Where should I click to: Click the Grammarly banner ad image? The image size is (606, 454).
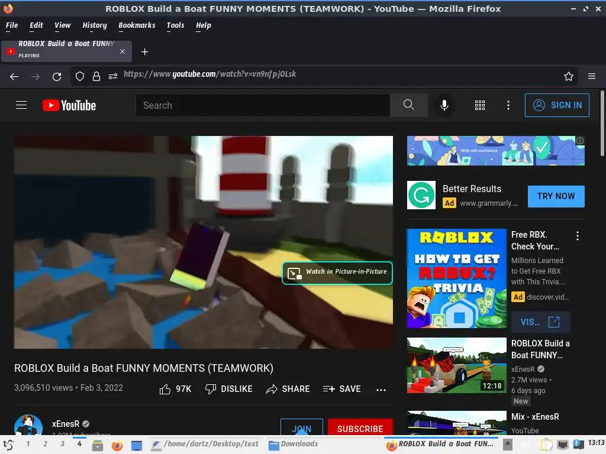click(495, 151)
